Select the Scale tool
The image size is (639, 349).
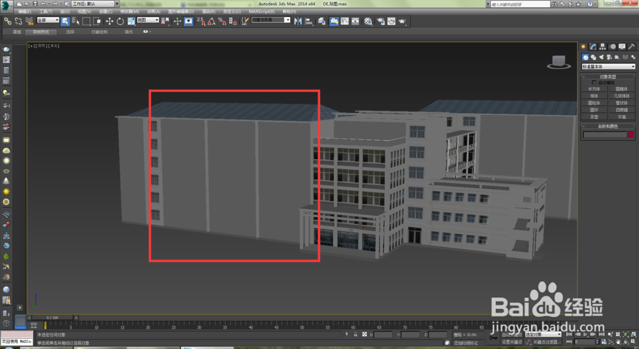click(x=131, y=21)
